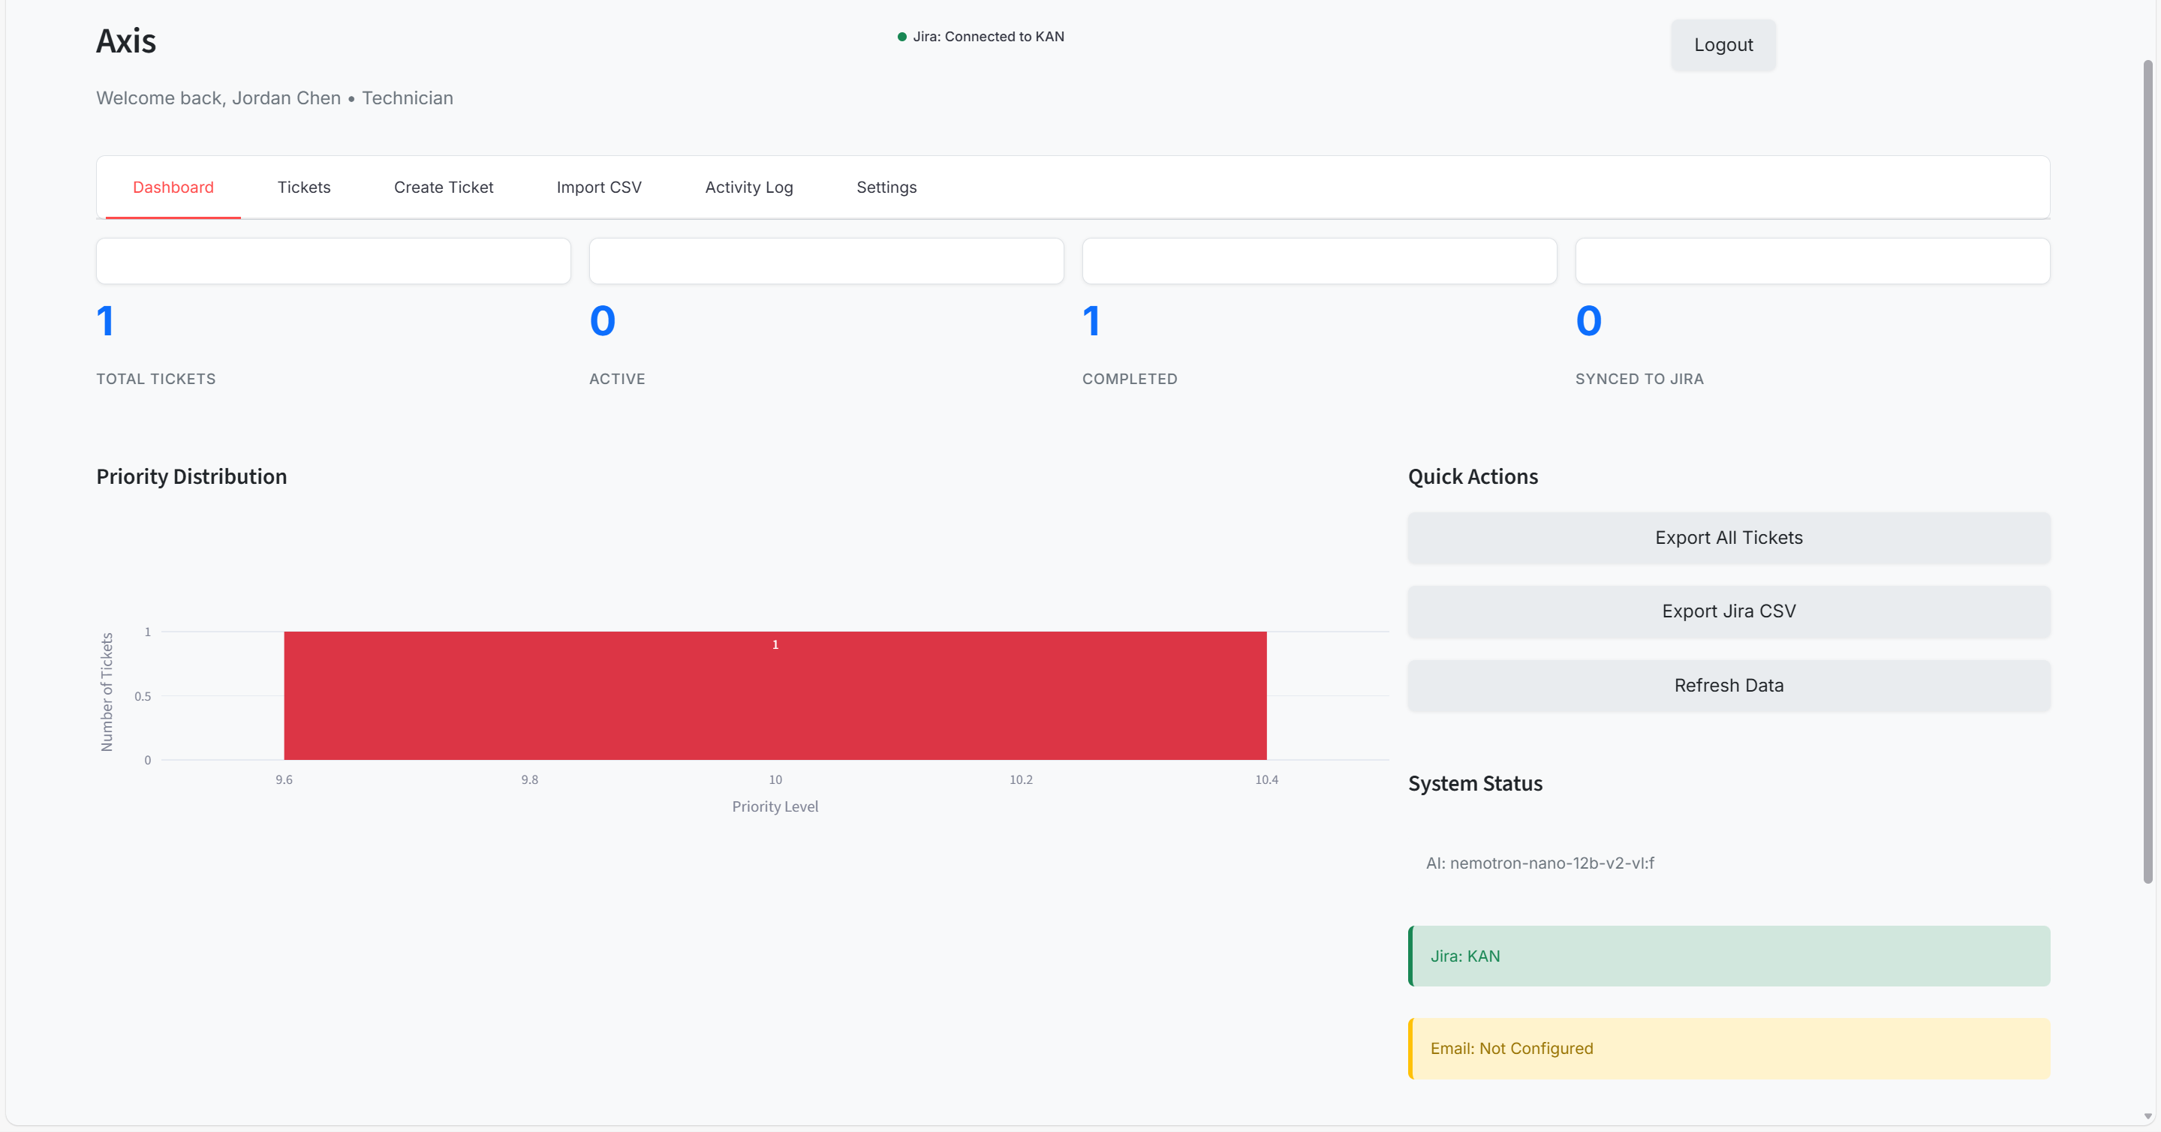
Task: Select the Dashboard tab
Action: [173, 187]
